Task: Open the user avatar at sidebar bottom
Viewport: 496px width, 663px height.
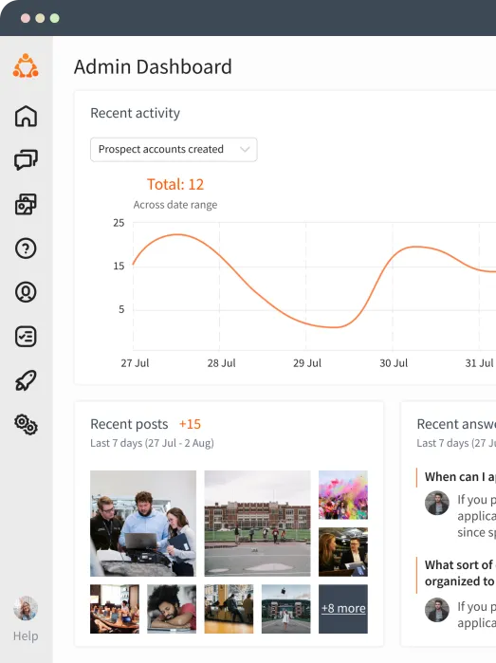Action: coord(26,608)
